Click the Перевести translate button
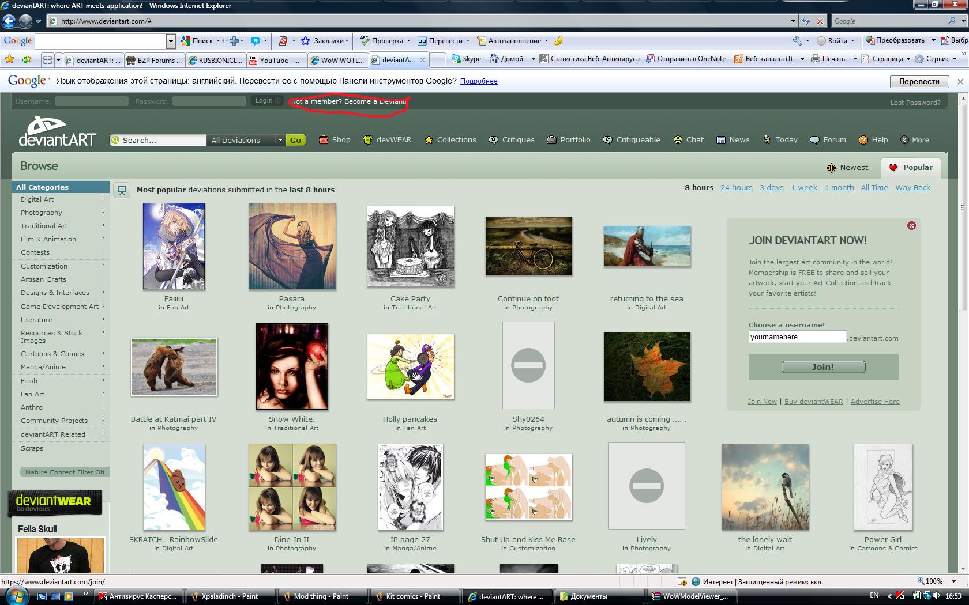 [919, 81]
